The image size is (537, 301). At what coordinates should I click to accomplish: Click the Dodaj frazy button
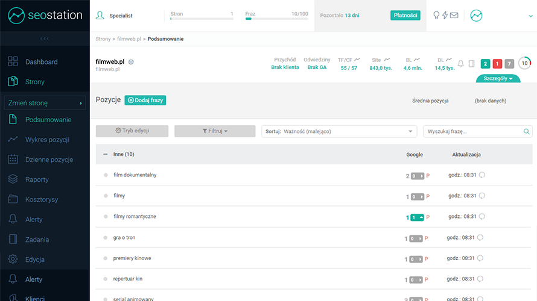click(x=145, y=100)
